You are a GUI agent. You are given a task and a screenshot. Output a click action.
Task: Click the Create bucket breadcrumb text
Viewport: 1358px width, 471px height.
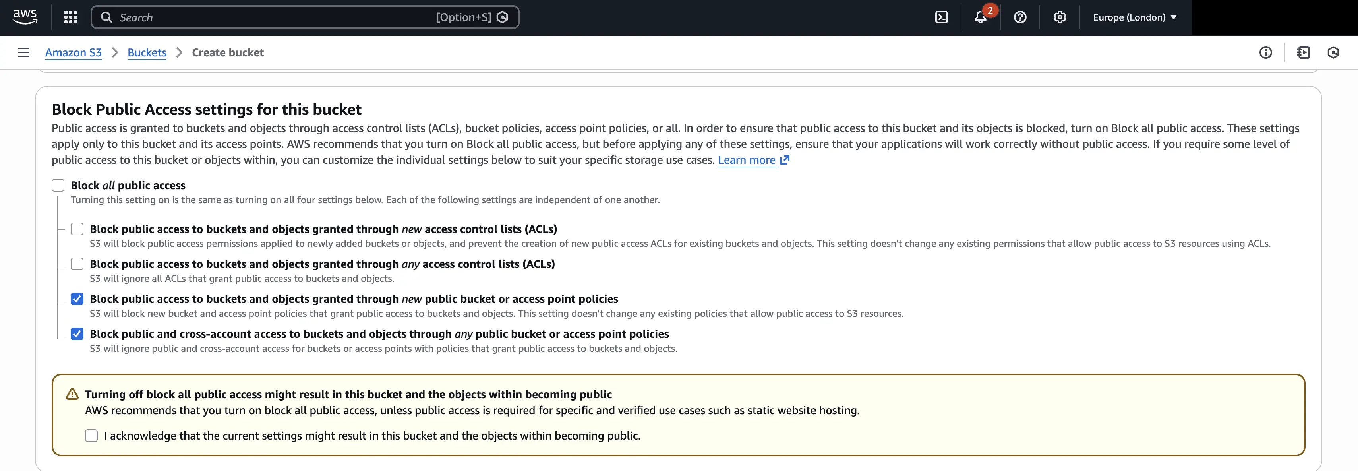pos(228,52)
